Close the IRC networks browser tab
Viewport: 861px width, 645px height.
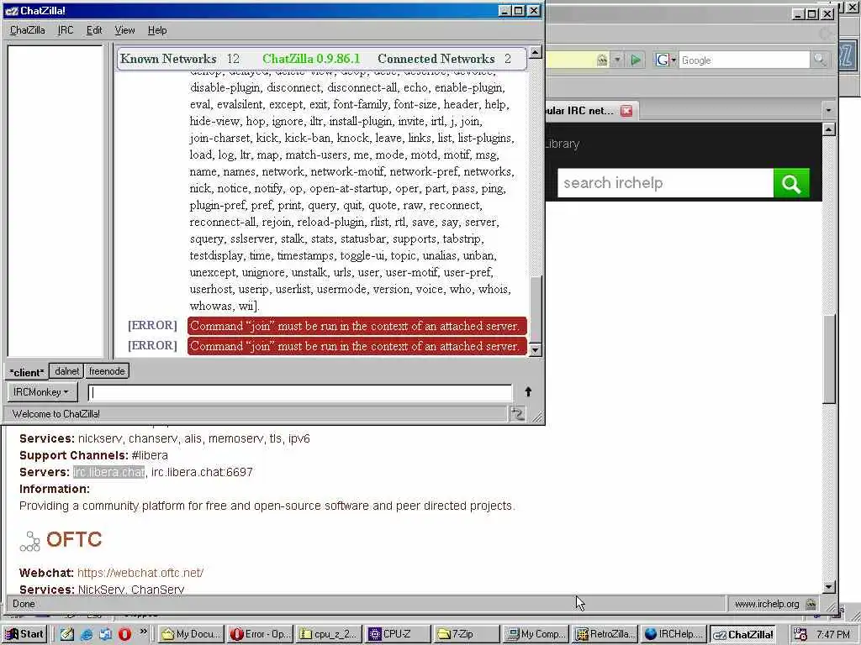coord(626,111)
